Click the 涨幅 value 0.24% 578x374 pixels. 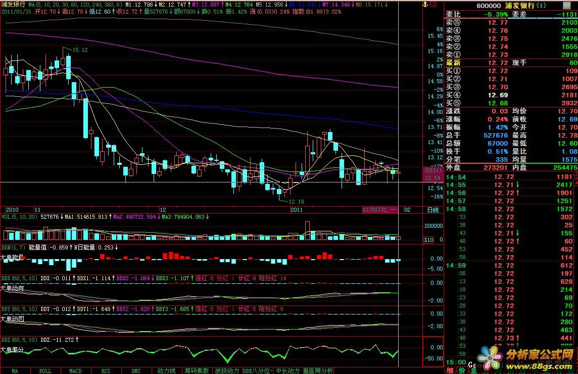[498, 119]
